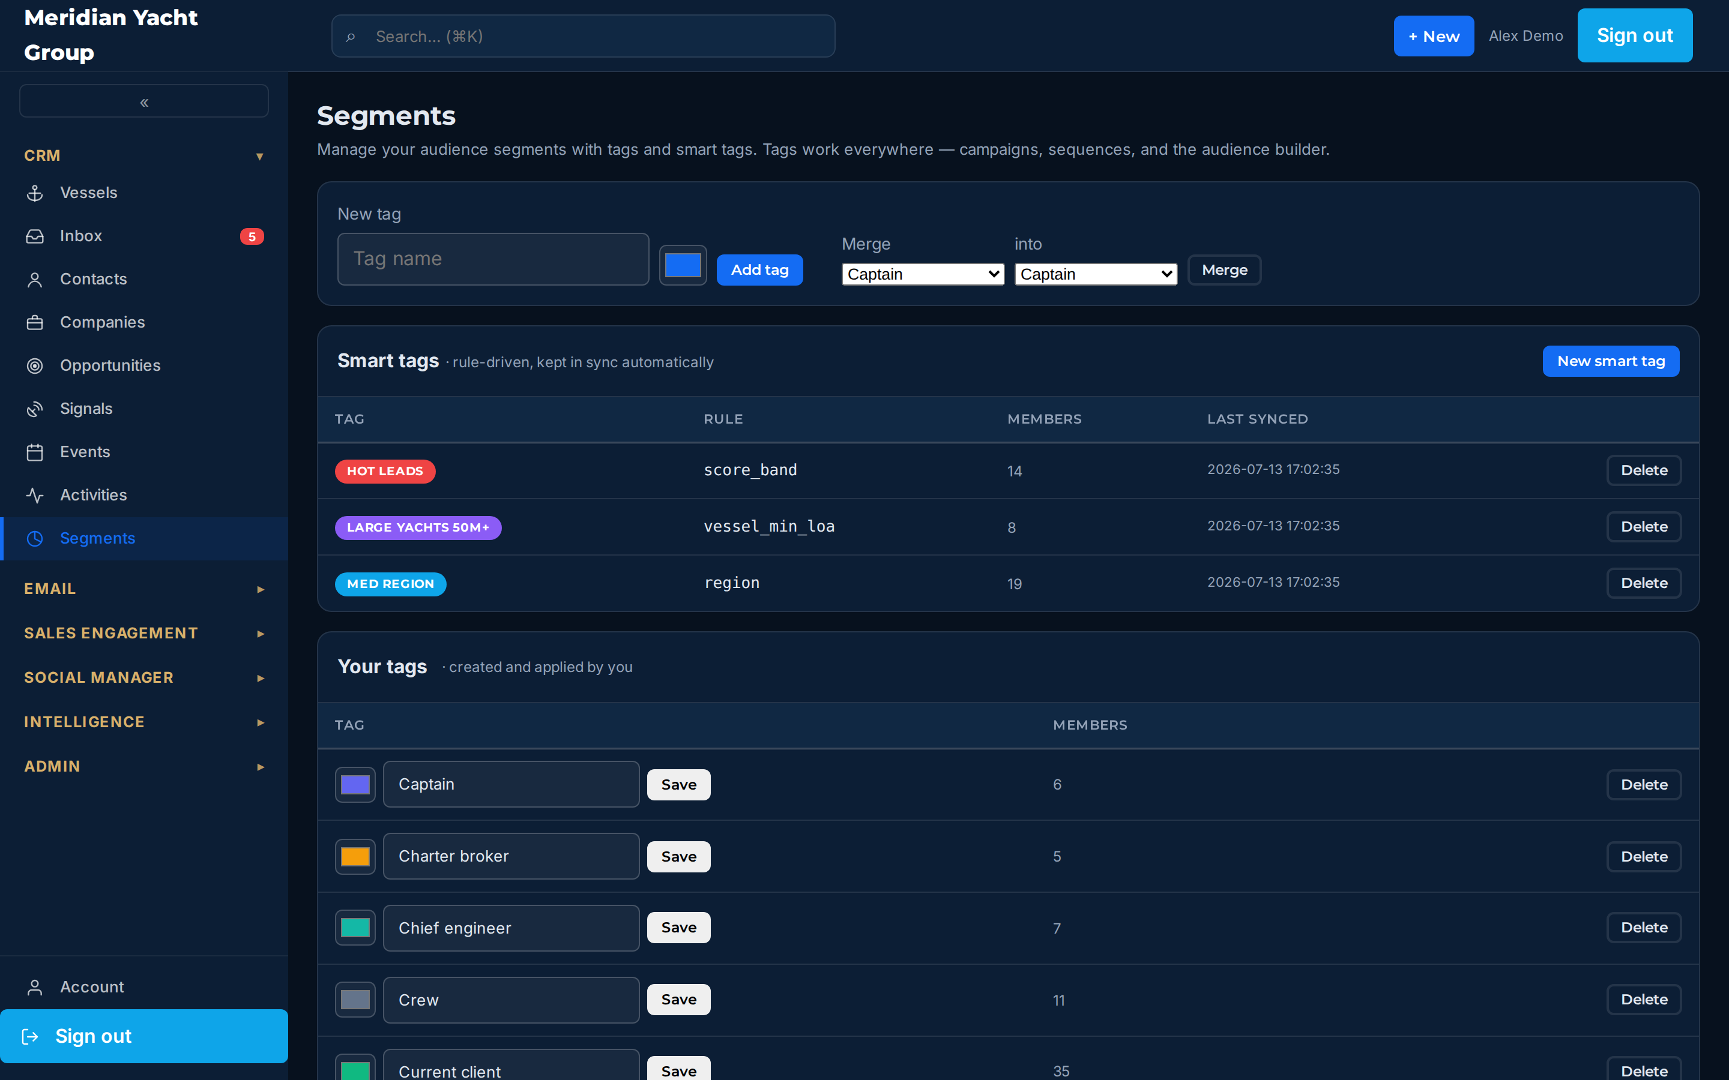Open the Inbox unread badge showing 5
Image resolution: width=1729 pixels, height=1080 pixels.
[x=252, y=236]
